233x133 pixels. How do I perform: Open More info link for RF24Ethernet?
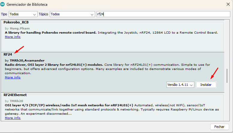pos(13,118)
